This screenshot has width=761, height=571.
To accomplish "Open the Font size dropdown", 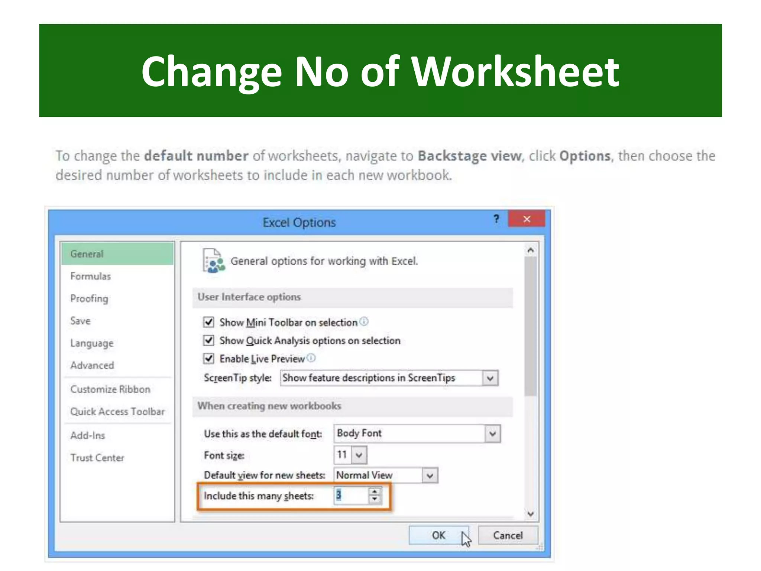I will 359,455.
